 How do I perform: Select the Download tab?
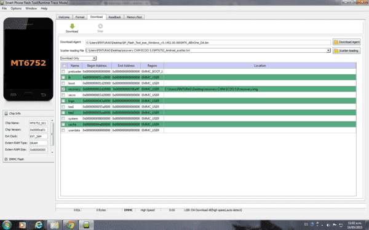[x=97, y=17]
